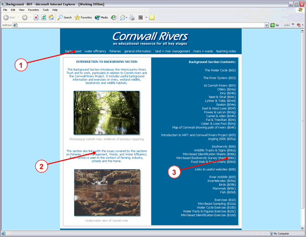Open the water efficiency section link

[95, 51]
